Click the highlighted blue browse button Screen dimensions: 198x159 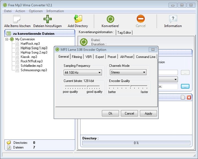(x=185, y=86)
